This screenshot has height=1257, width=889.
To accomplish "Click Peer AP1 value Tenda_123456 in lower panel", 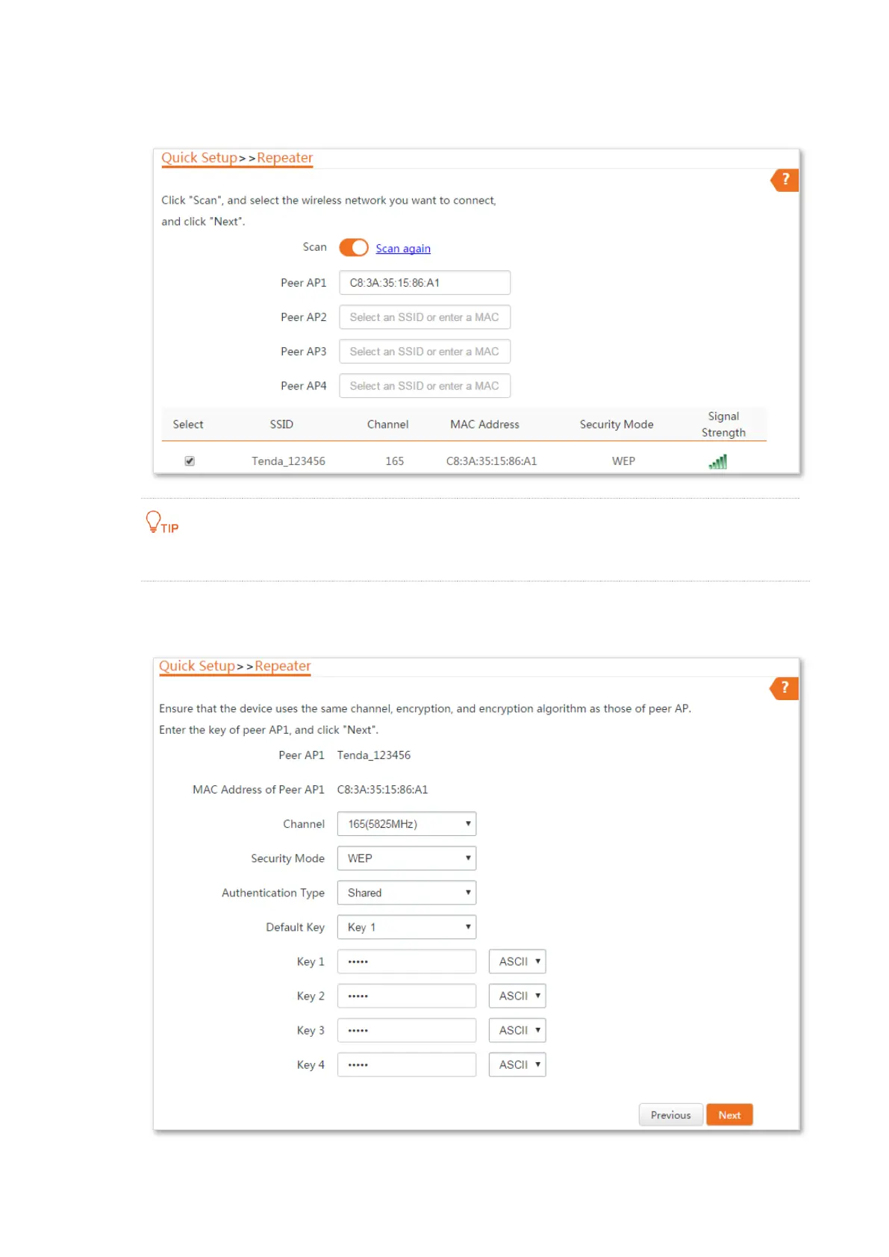I will pyautogui.click(x=374, y=755).
